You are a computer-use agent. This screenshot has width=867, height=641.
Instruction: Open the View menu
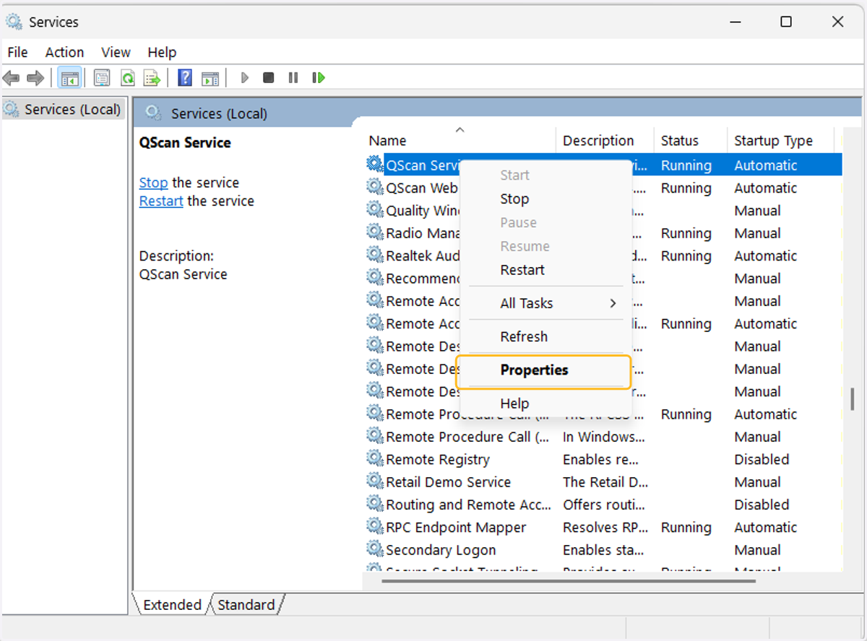(x=116, y=52)
